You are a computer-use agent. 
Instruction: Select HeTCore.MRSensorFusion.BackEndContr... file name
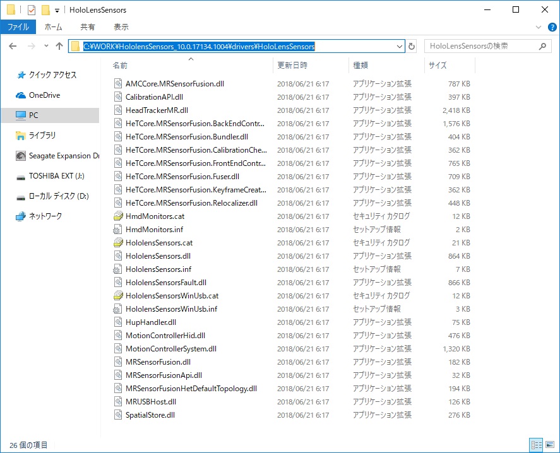coord(195,124)
